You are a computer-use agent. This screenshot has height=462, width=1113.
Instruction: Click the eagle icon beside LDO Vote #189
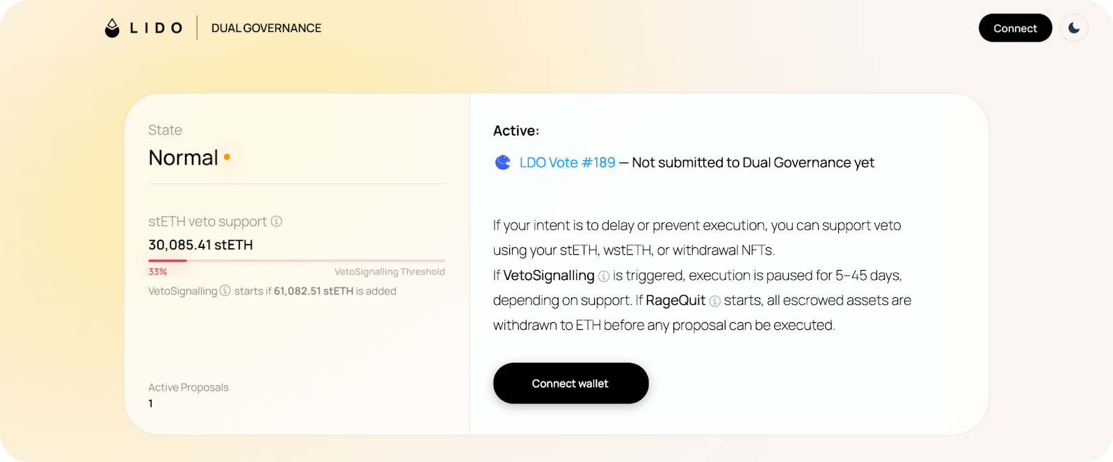coord(502,163)
